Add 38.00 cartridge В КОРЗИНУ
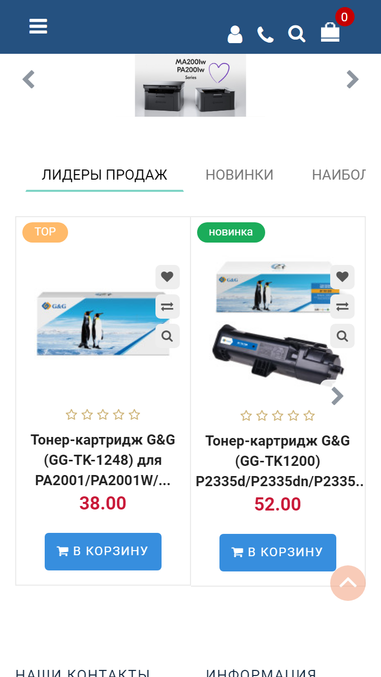Screen dimensions: 381x677 tap(103, 552)
